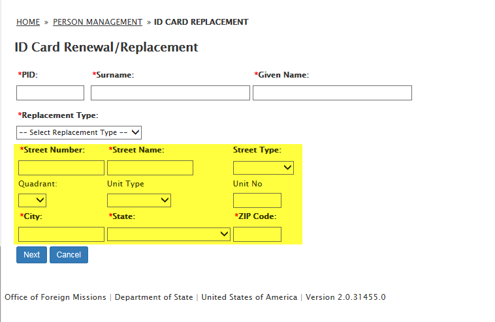Click into the Surname text box
Image resolution: width=495 pixels, height=322 pixels.
pos(170,93)
